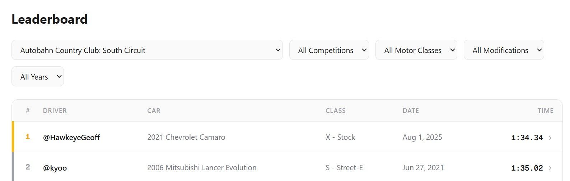Select the 2006 Mitsubishi Lancer Evolution entry
Screen dimensions: 570x181
tap(202, 168)
